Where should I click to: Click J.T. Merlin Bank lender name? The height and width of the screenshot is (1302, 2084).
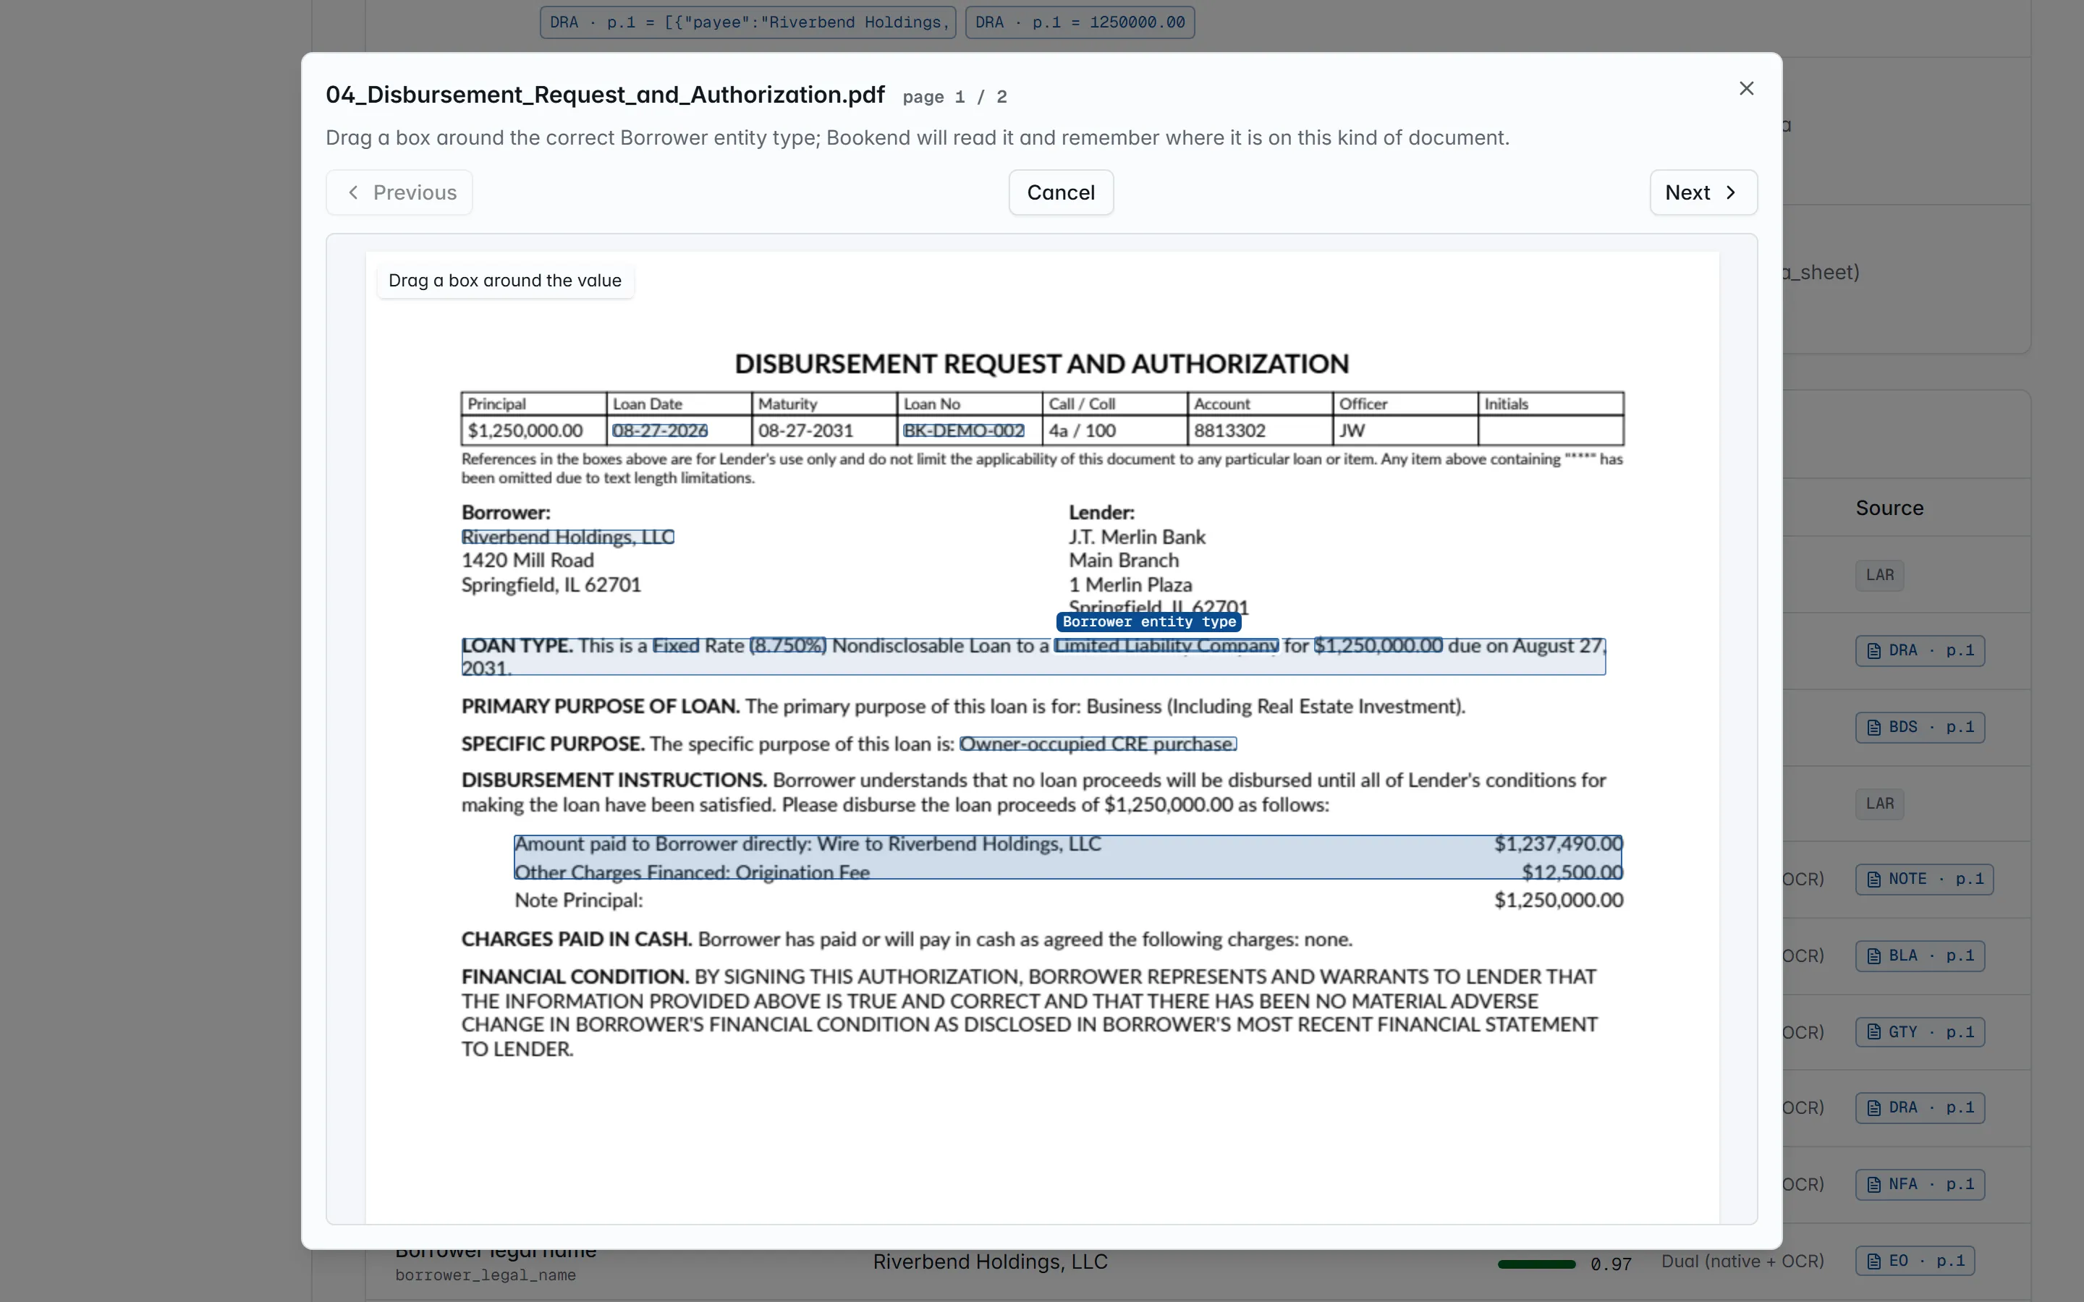pos(1137,537)
